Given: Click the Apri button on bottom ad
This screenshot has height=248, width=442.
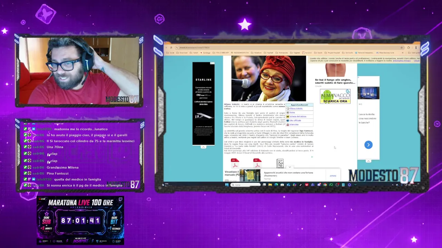Looking at the screenshot, I should [x=333, y=176].
